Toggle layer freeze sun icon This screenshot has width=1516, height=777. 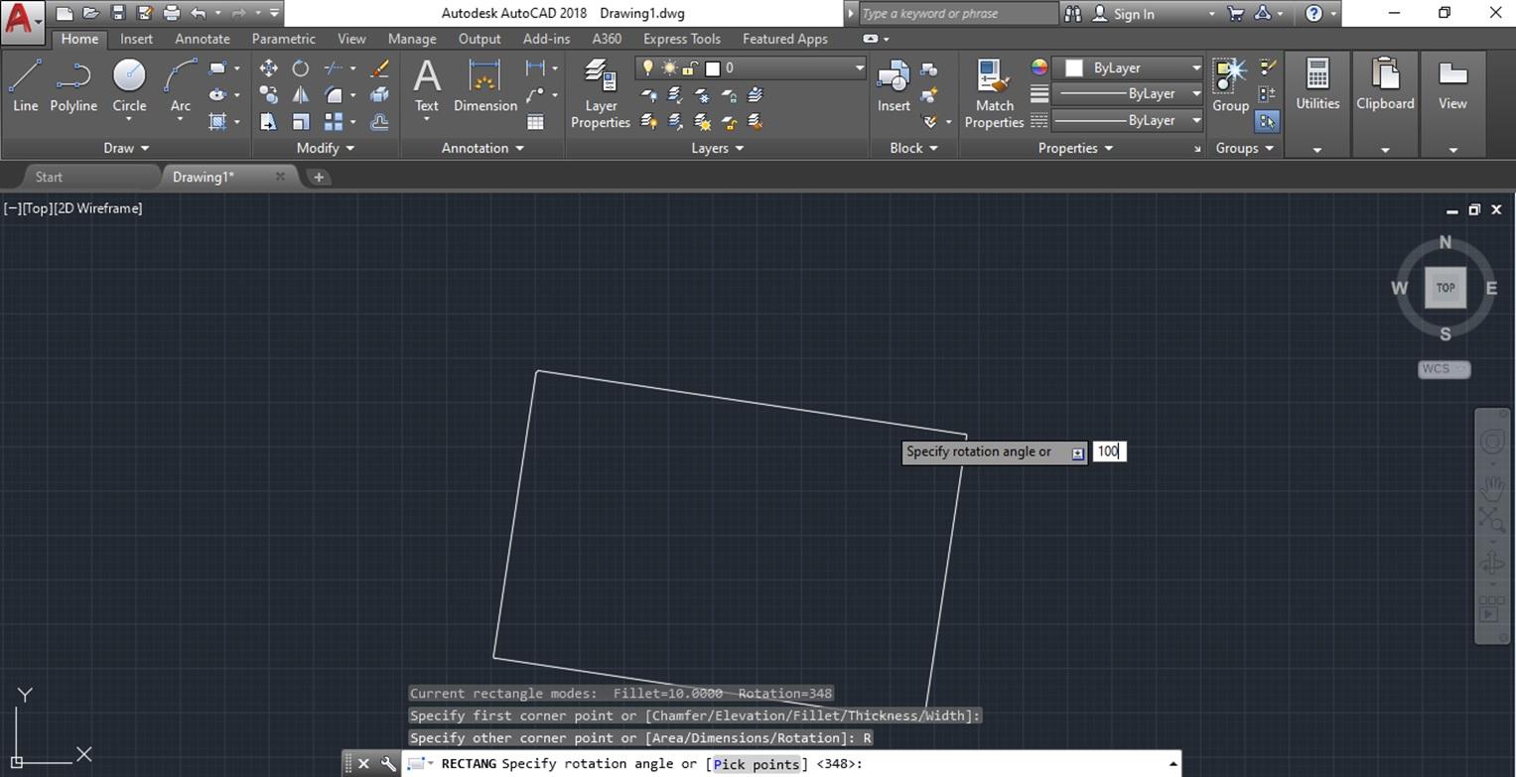click(669, 67)
